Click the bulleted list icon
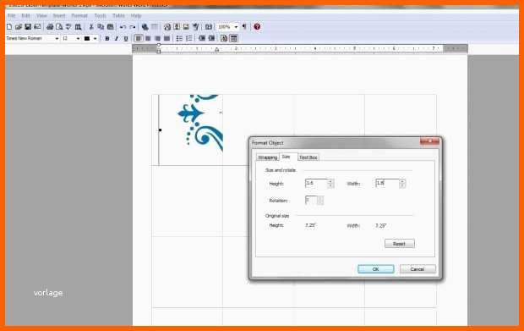The height and width of the screenshot is (331, 524). pyautogui.click(x=179, y=38)
